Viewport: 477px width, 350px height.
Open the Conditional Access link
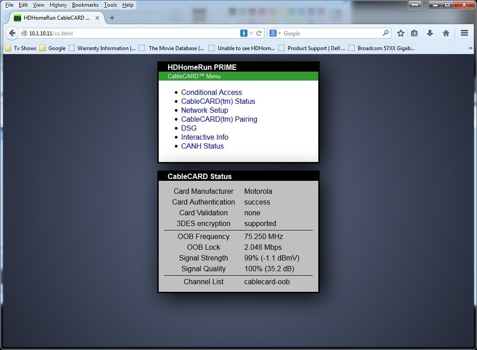point(211,92)
